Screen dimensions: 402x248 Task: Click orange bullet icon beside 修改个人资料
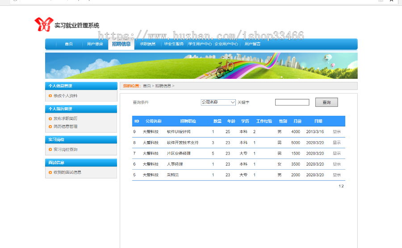50,96
